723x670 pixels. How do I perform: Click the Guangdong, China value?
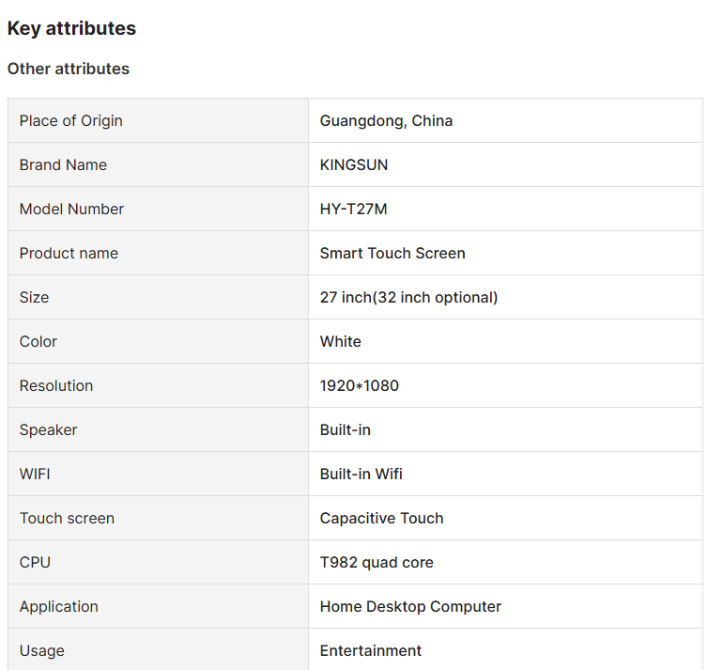387,120
